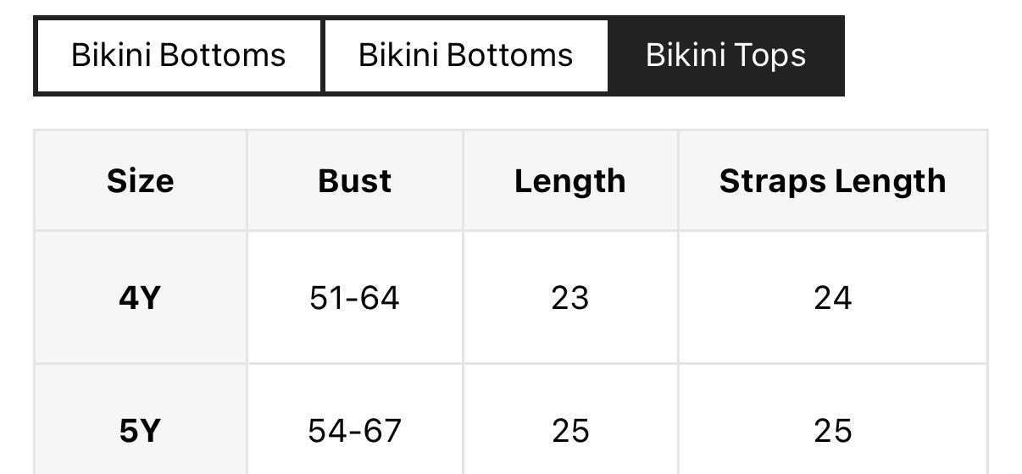Click the 4Y length value 23
Screen dimensions: 1022x474
(x=569, y=298)
